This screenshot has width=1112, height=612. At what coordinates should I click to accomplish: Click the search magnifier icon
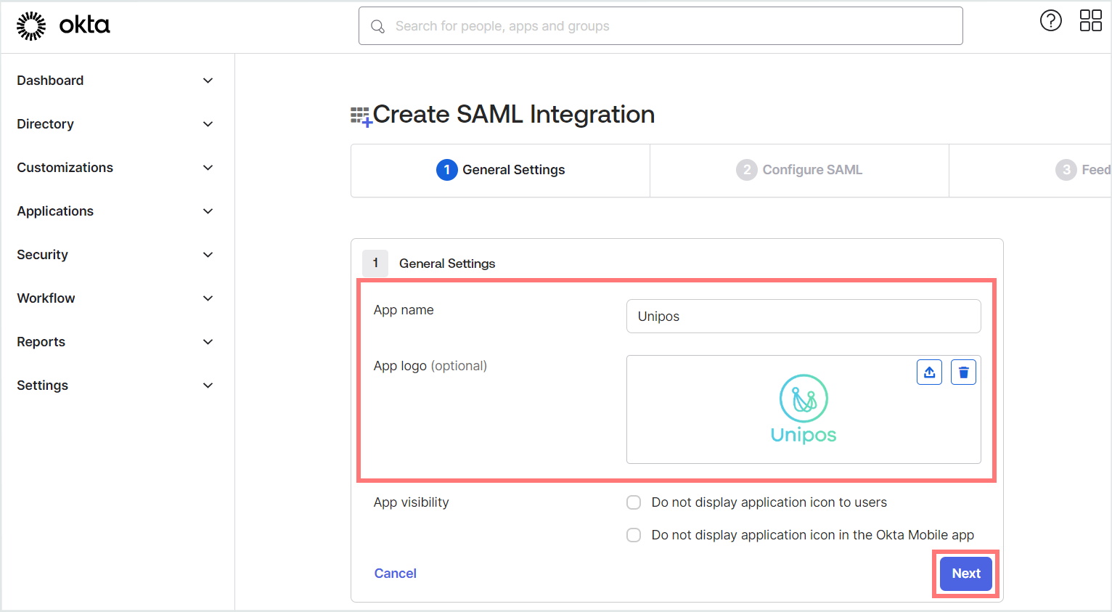tap(377, 27)
